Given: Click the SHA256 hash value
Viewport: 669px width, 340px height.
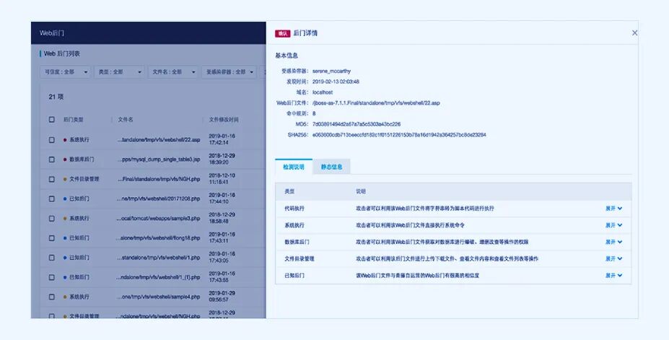Looking at the screenshot, I should [399, 135].
